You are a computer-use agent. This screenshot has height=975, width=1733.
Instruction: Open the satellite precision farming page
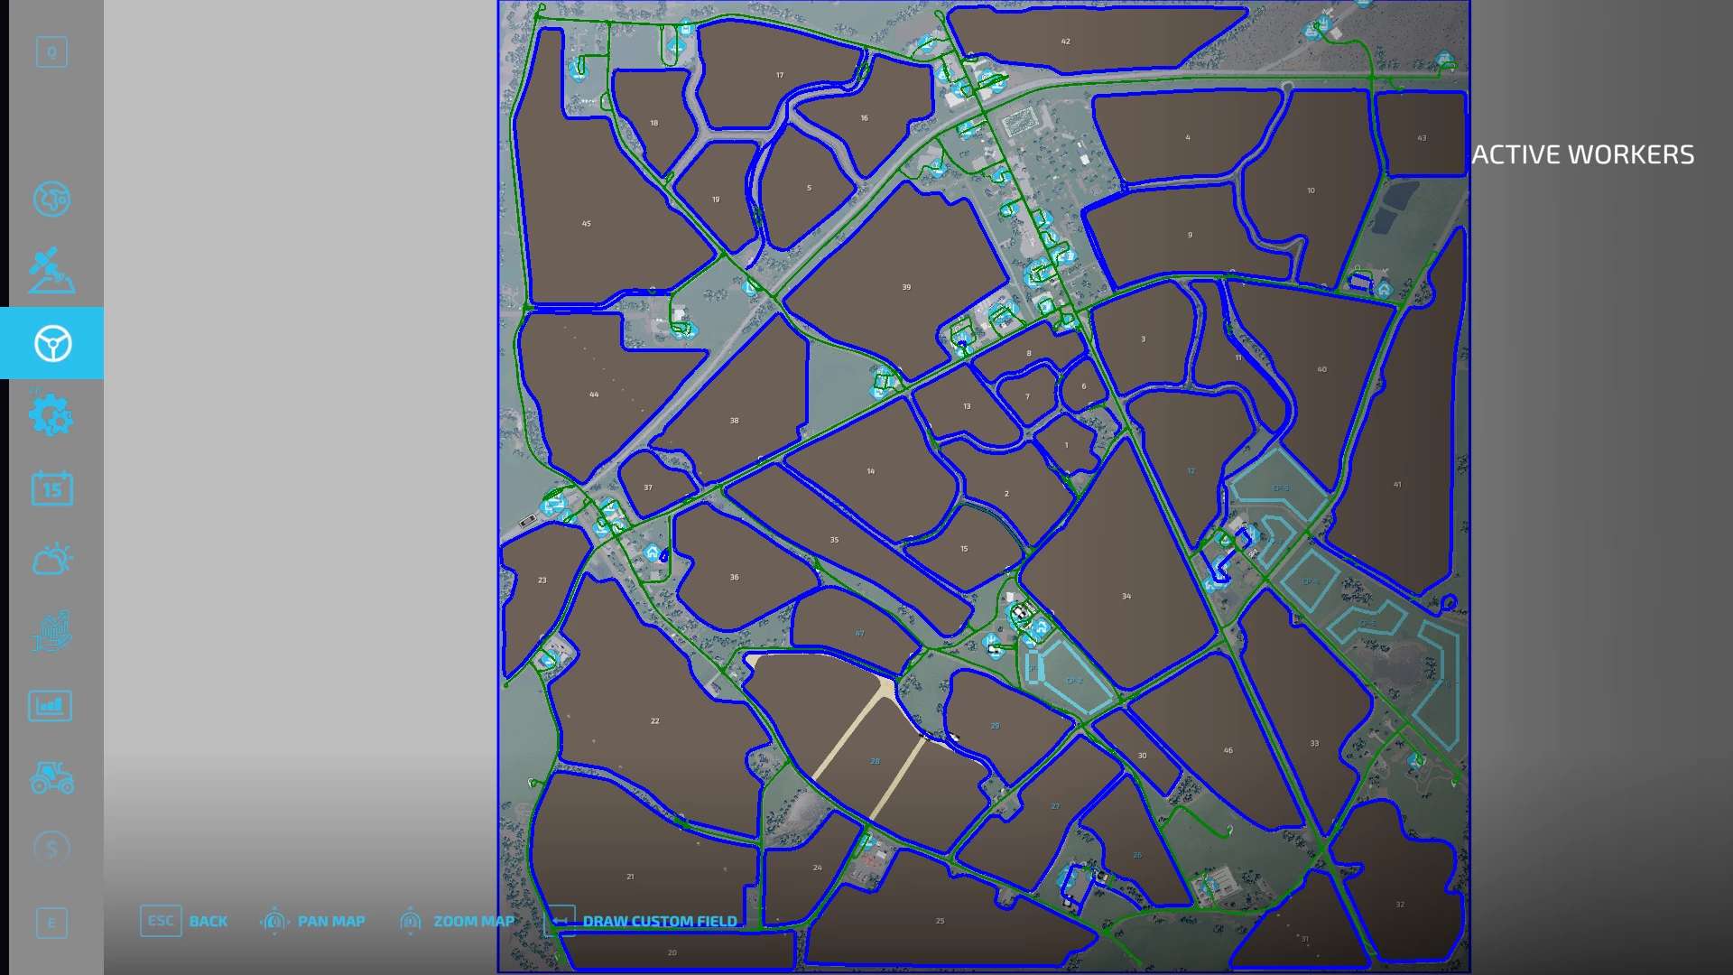51,271
